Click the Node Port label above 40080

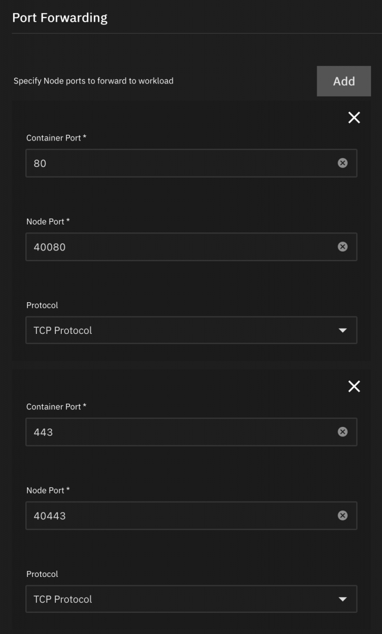pos(48,222)
